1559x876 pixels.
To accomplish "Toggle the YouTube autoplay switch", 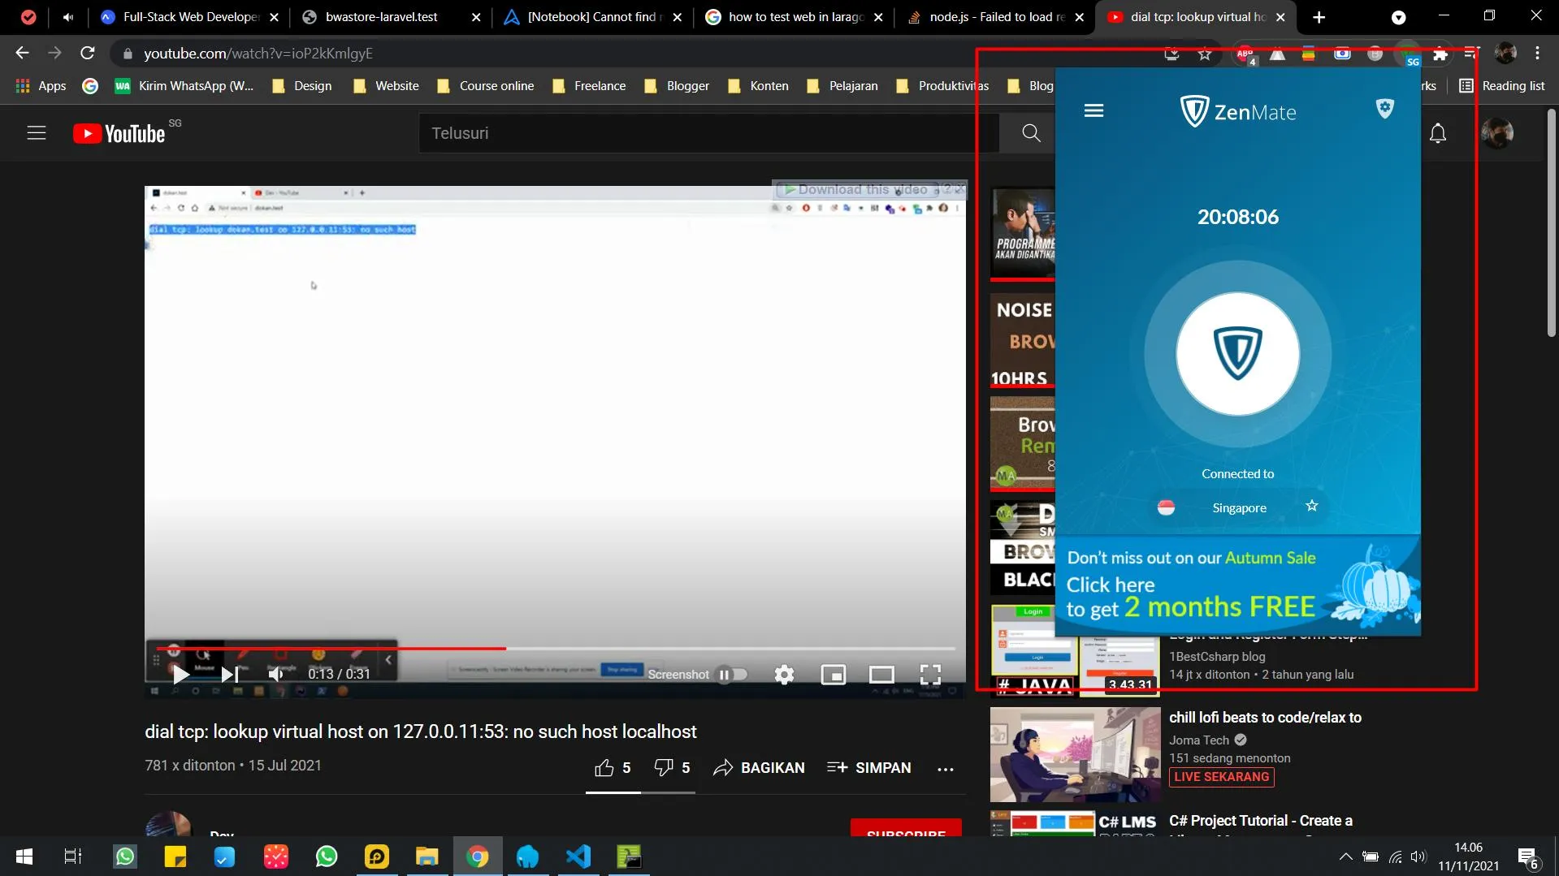I will tap(731, 674).
